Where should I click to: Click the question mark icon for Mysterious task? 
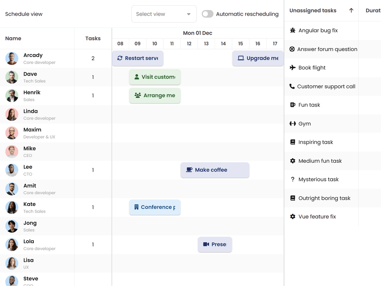(x=292, y=179)
